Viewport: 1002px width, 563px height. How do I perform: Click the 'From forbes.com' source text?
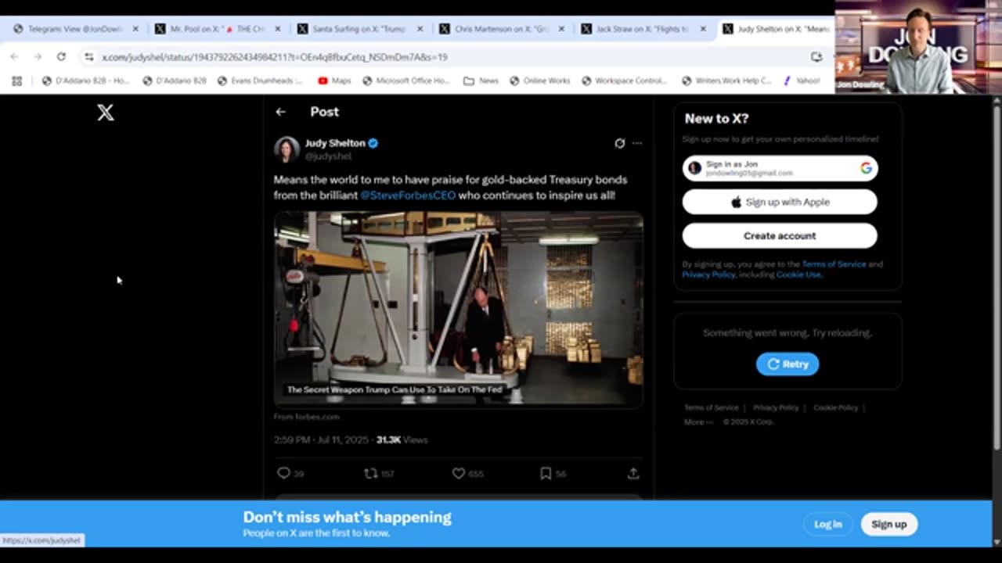307,417
